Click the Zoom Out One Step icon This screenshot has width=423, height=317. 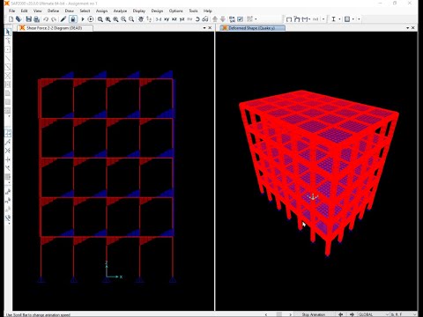point(131,19)
